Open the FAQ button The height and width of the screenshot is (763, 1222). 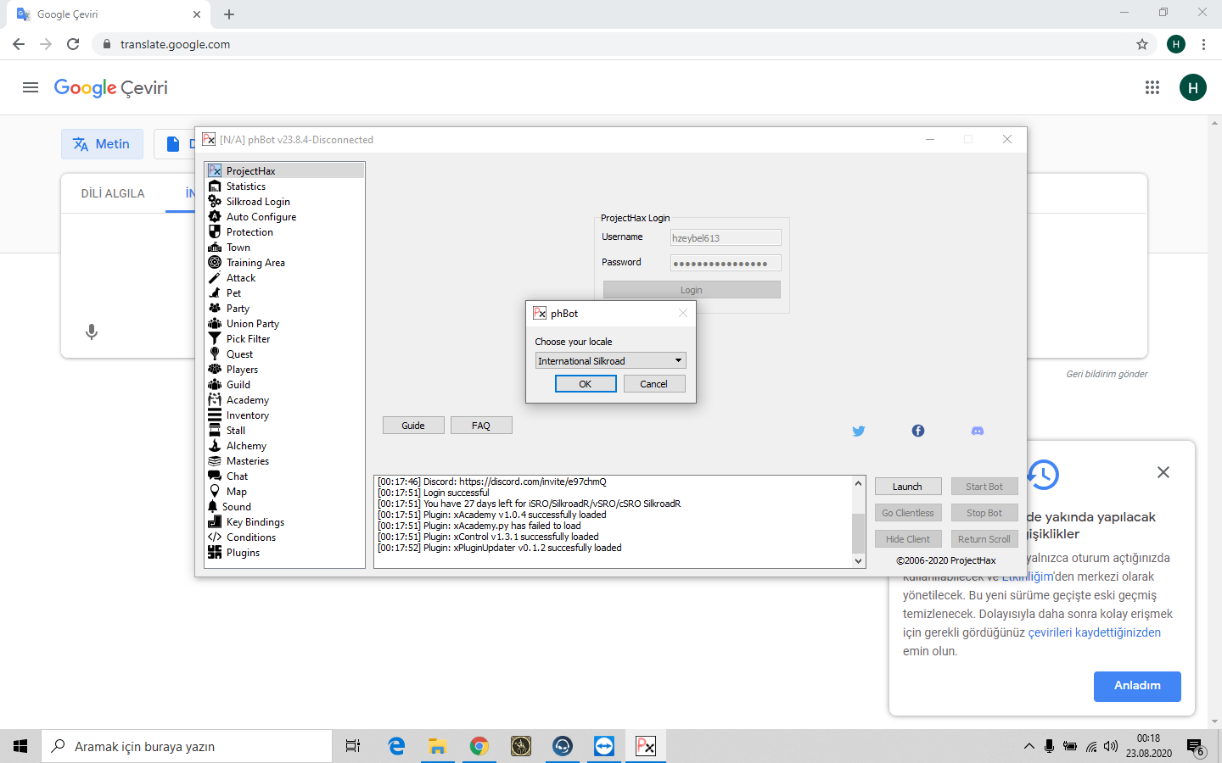tap(480, 426)
